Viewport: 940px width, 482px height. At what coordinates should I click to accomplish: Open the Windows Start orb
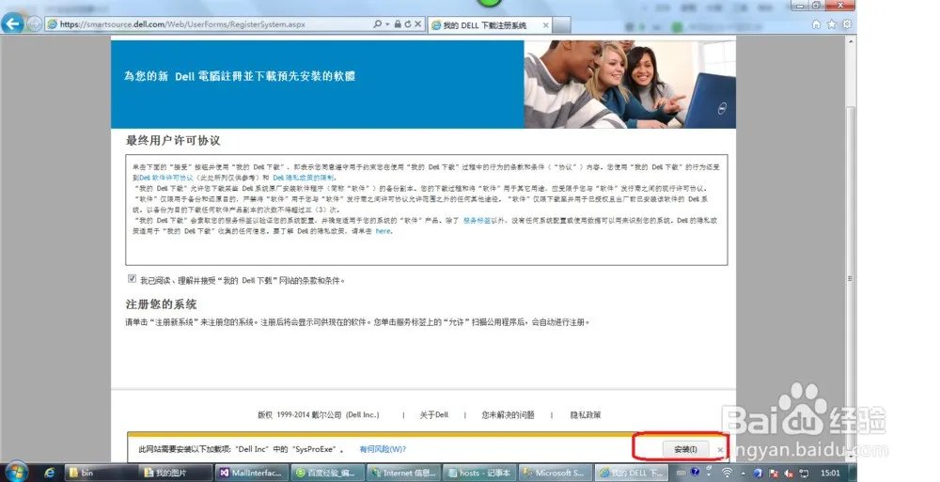point(16,473)
